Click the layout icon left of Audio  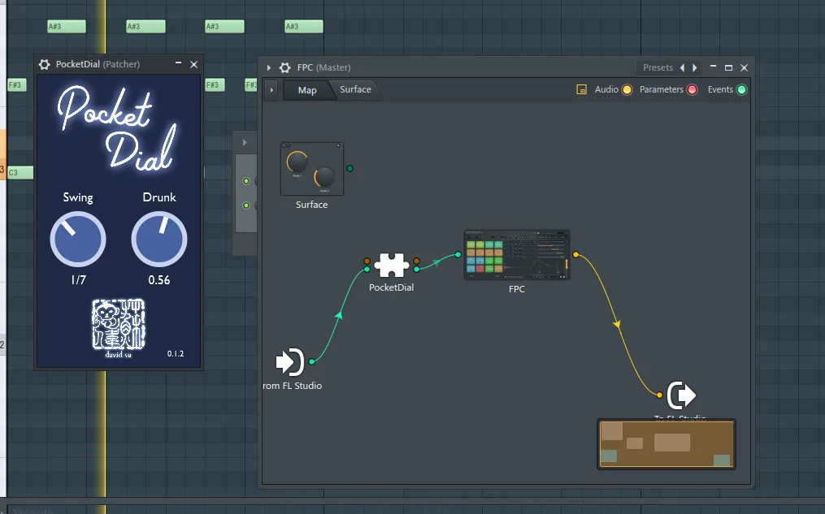pos(581,89)
